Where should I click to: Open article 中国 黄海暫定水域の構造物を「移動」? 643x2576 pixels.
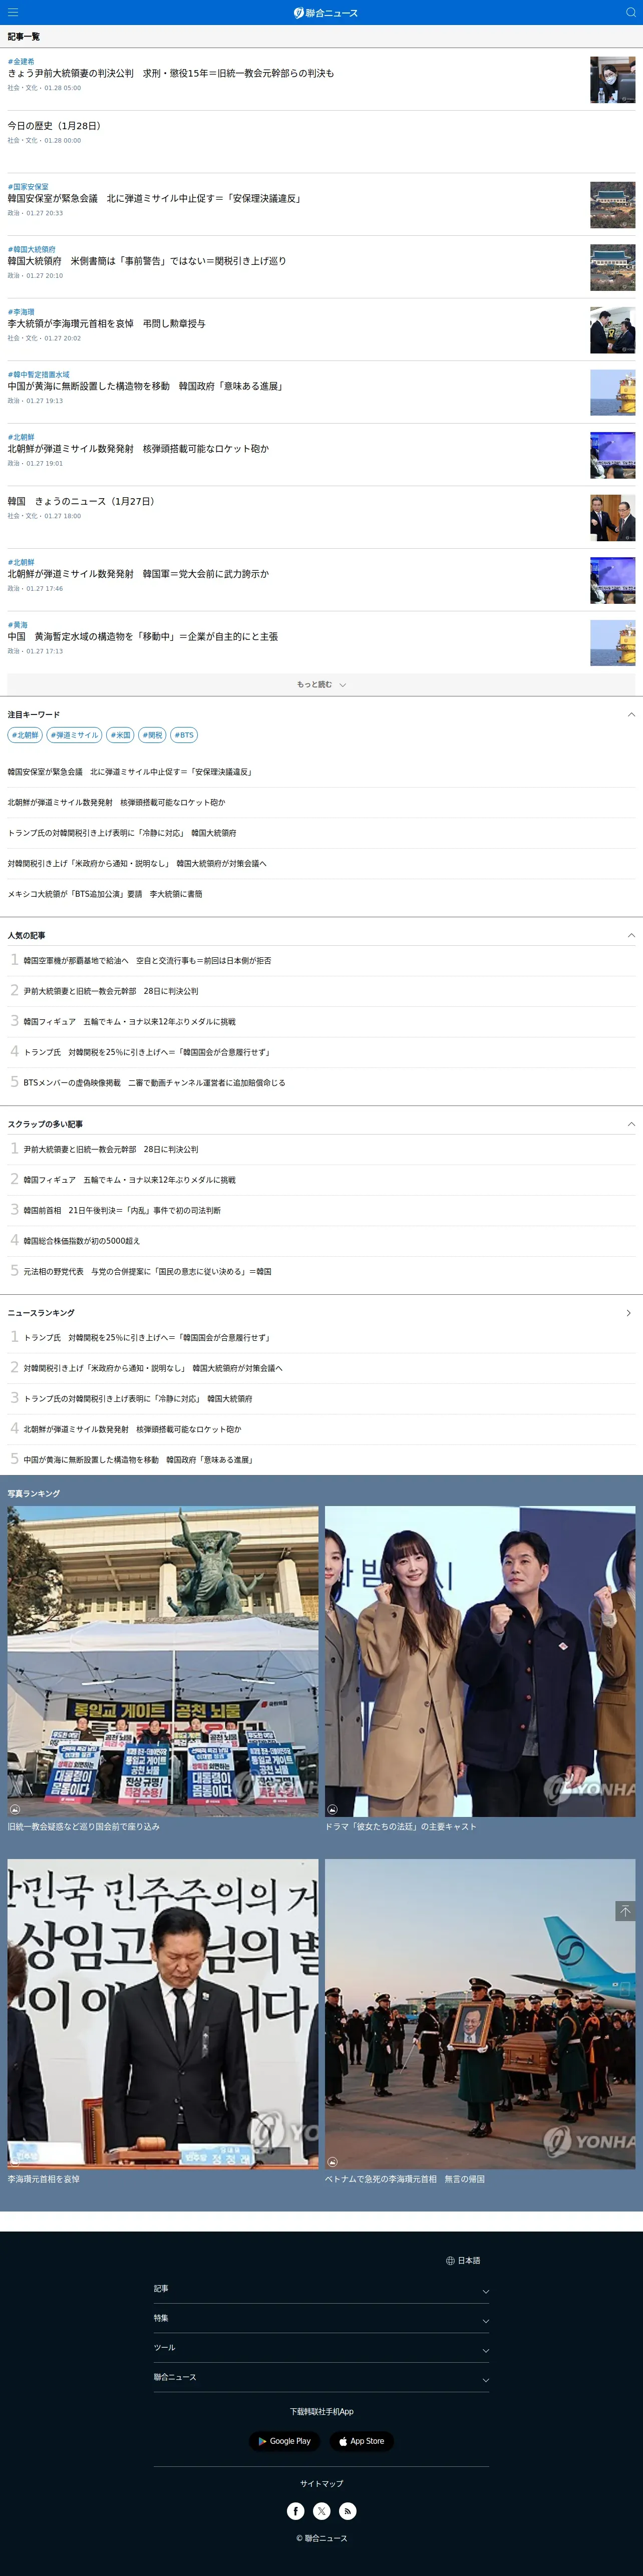tap(143, 637)
